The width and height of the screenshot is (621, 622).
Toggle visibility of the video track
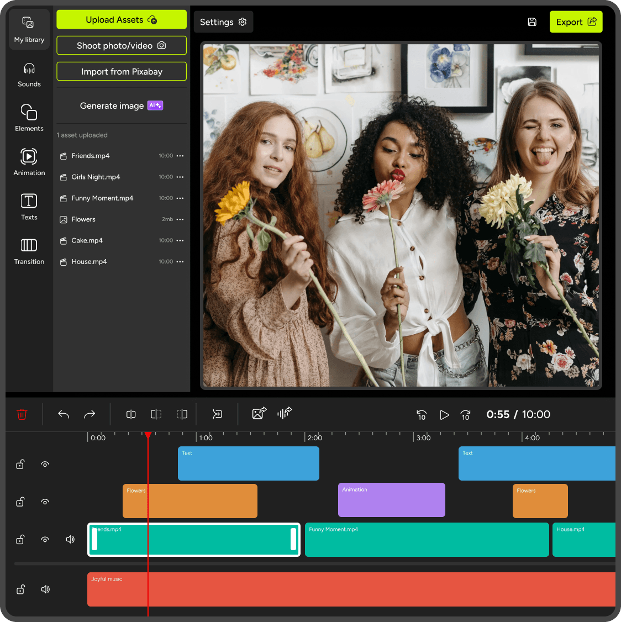[x=45, y=540]
